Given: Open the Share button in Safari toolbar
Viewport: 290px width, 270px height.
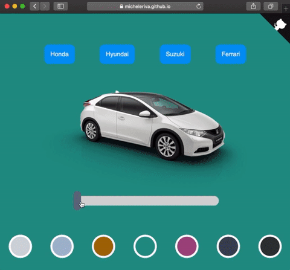Looking at the screenshot, I should point(253,6).
